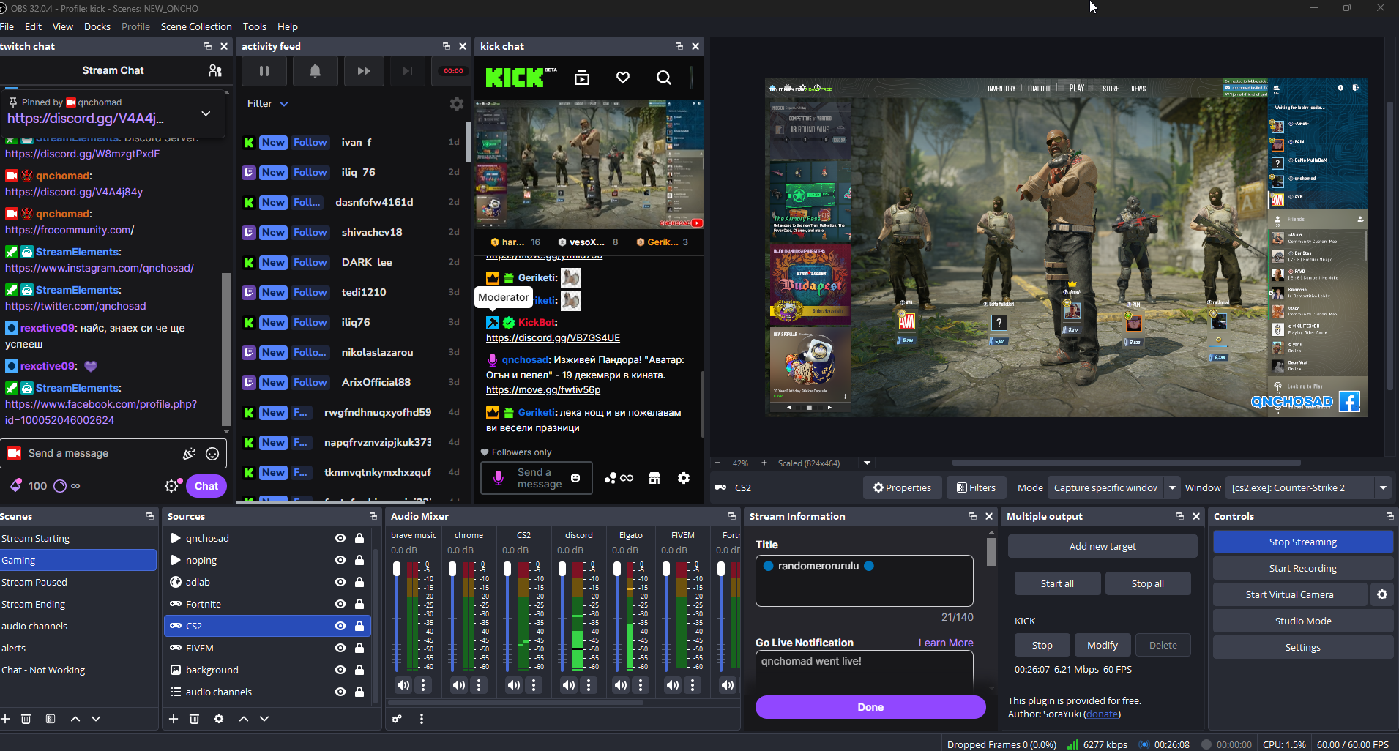Open the Docks menu

coord(97,26)
